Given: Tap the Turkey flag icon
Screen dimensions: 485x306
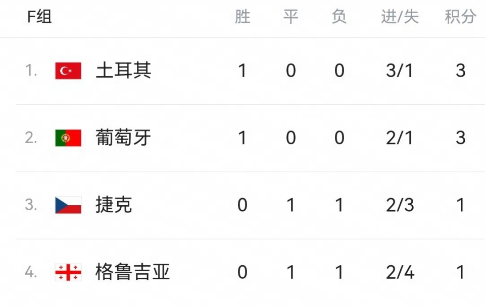Looking at the screenshot, I should tap(68, 71).
